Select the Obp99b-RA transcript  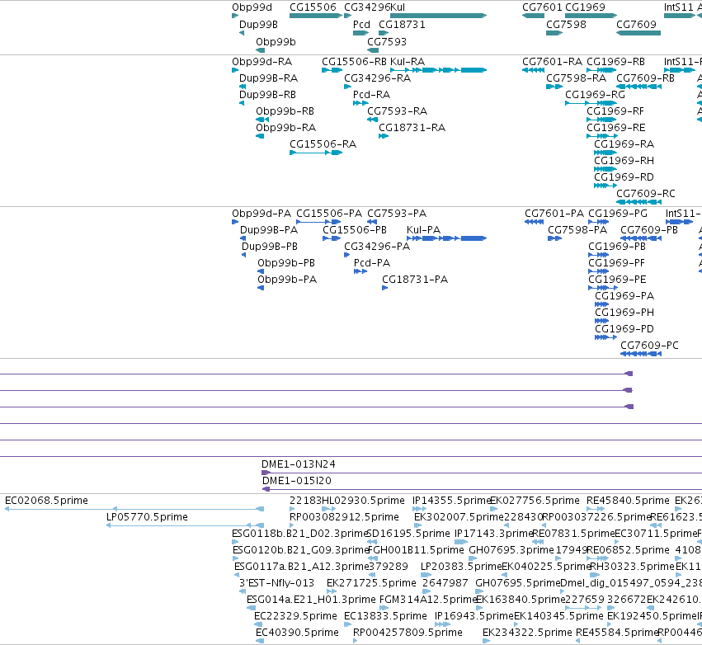coord(260,136)
